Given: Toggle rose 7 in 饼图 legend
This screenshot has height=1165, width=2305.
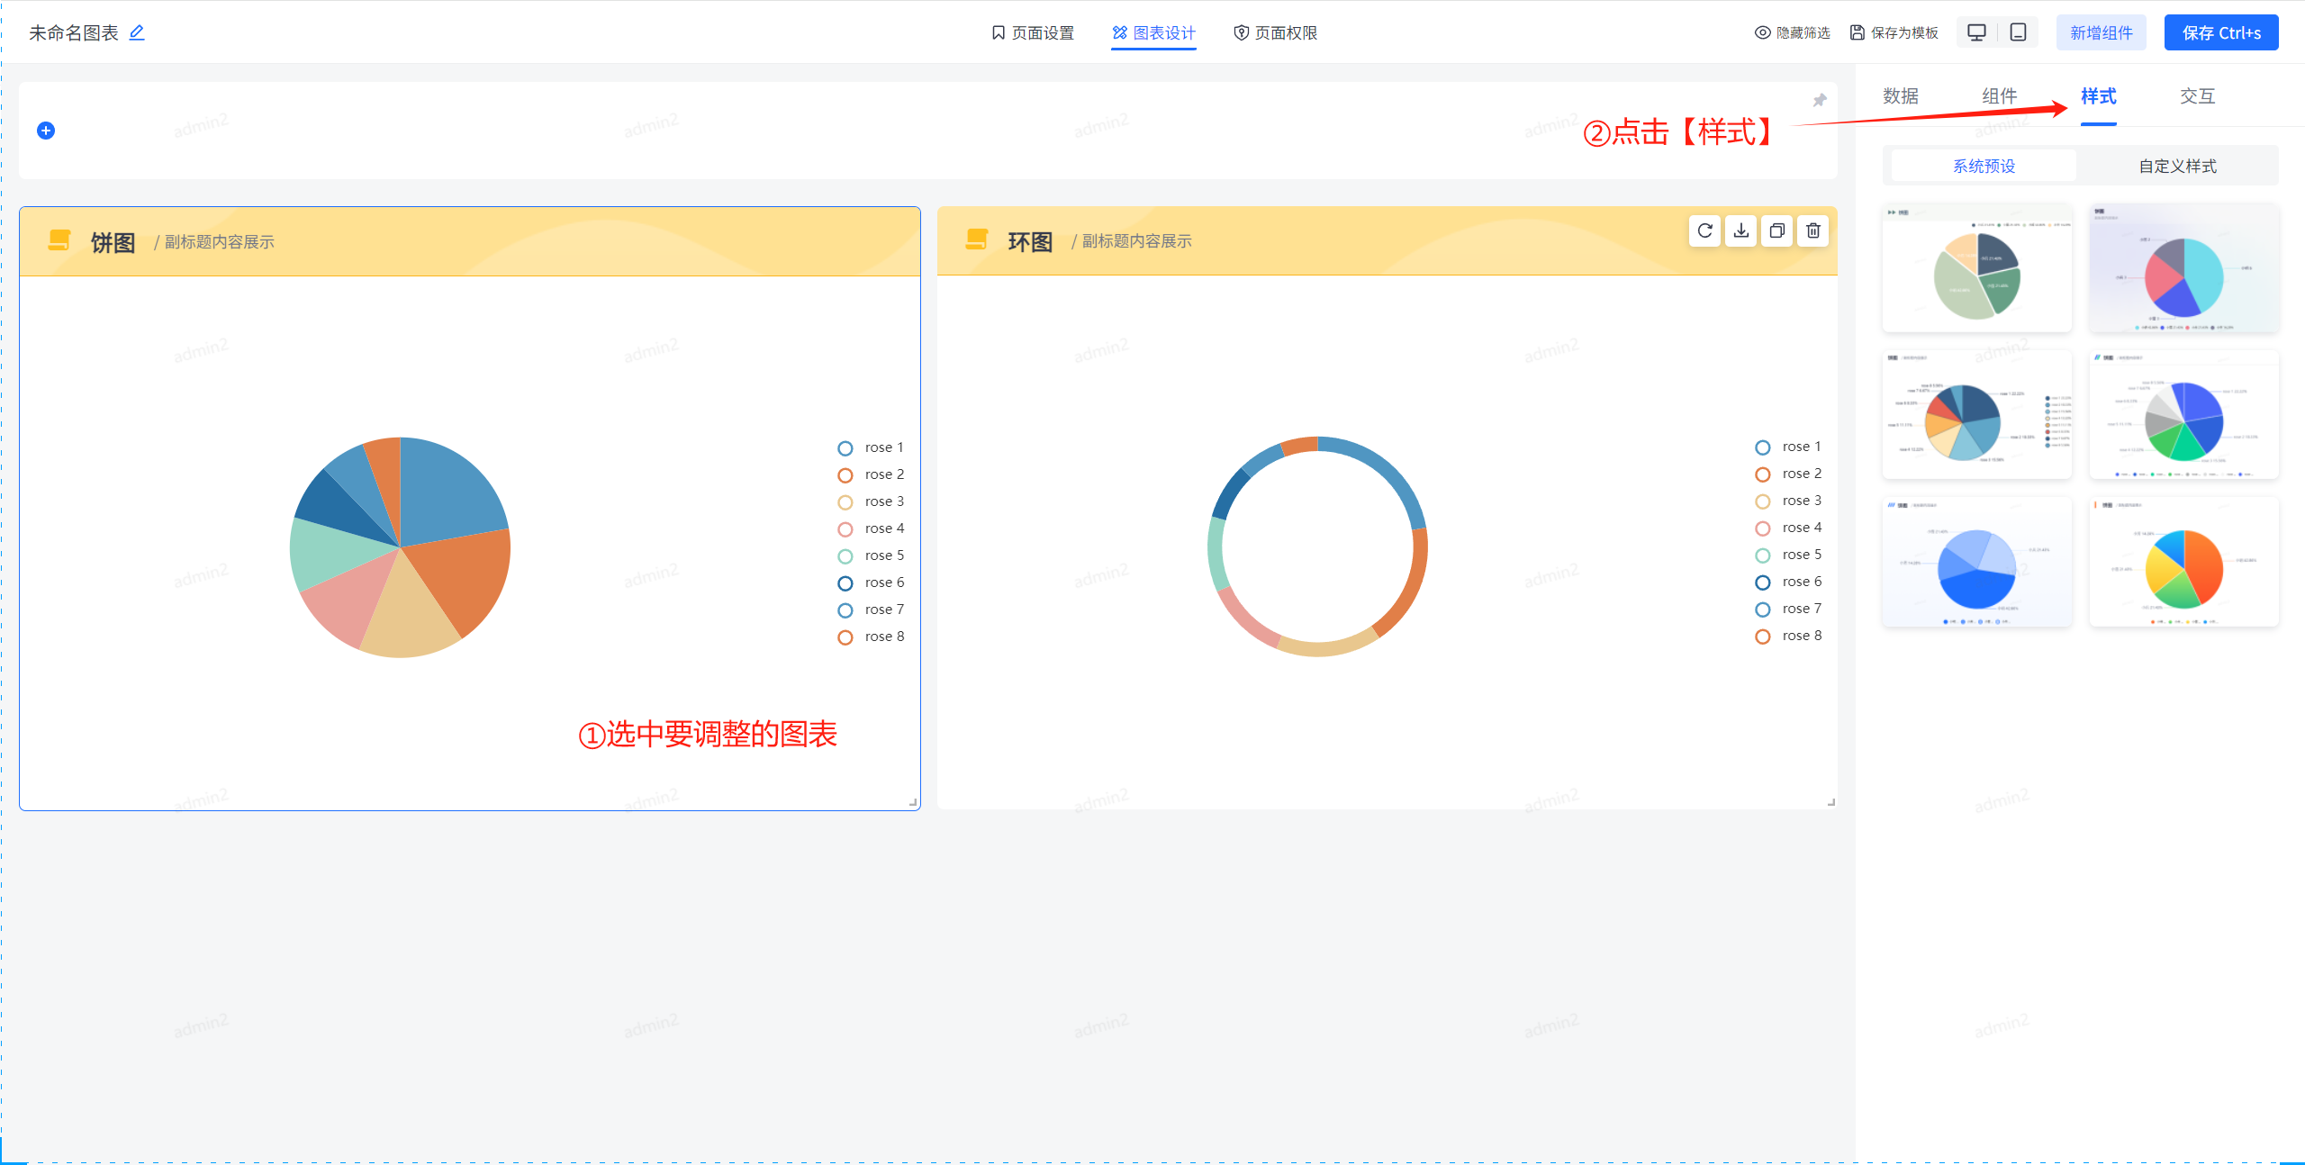Looking at the screenshot, I should click(871, 610).
